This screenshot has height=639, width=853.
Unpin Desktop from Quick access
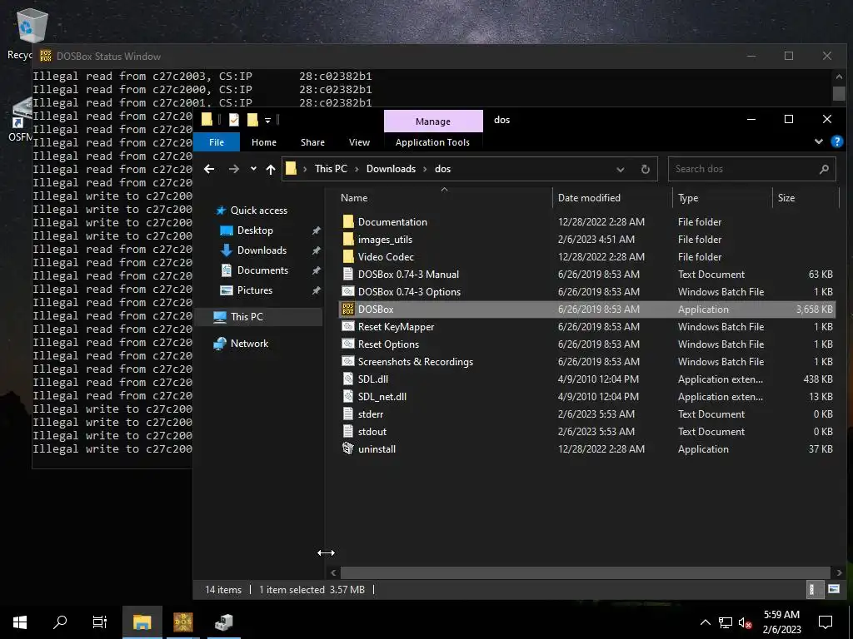(x=316, y=230)
